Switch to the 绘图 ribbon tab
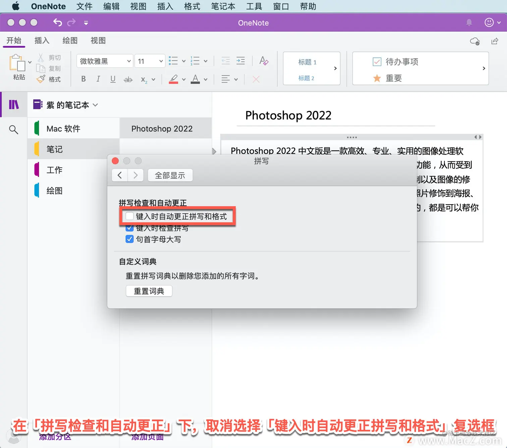 [70, 41]
